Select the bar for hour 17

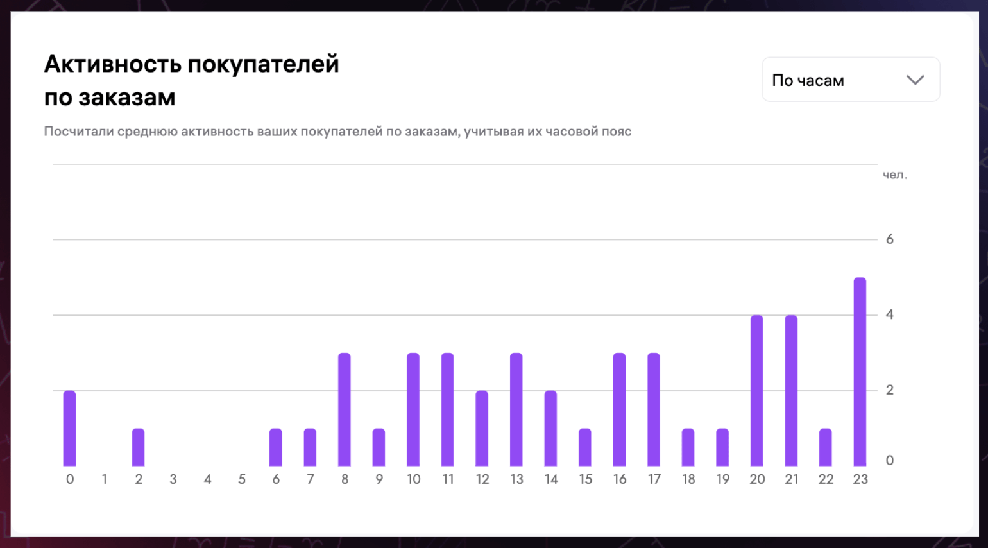click(x=654, y=409)
